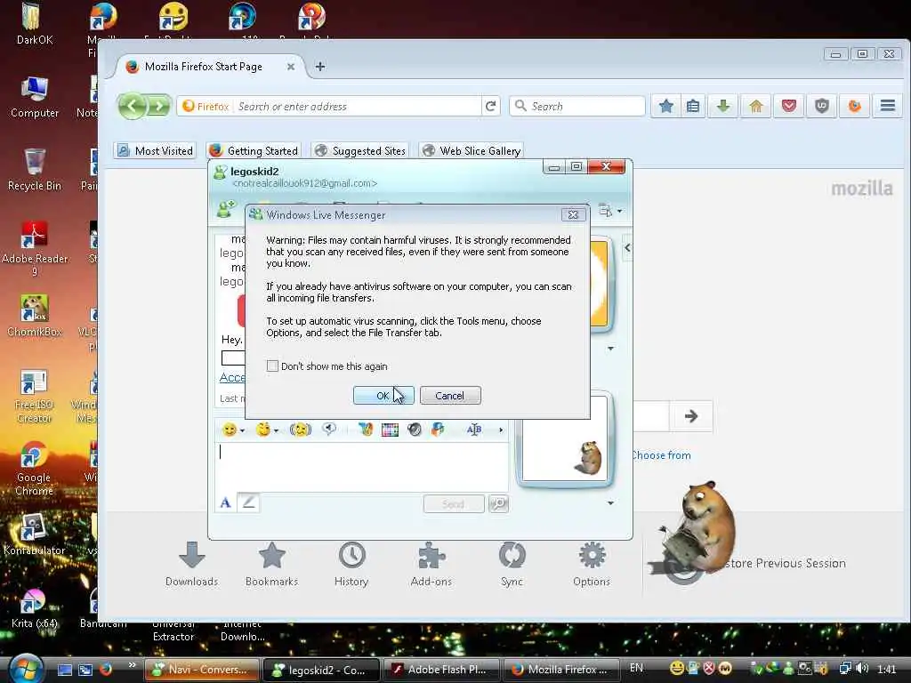Open the conversation options menu icon
The height and width of the screenshot is (683, 911).
coord(609,210)
